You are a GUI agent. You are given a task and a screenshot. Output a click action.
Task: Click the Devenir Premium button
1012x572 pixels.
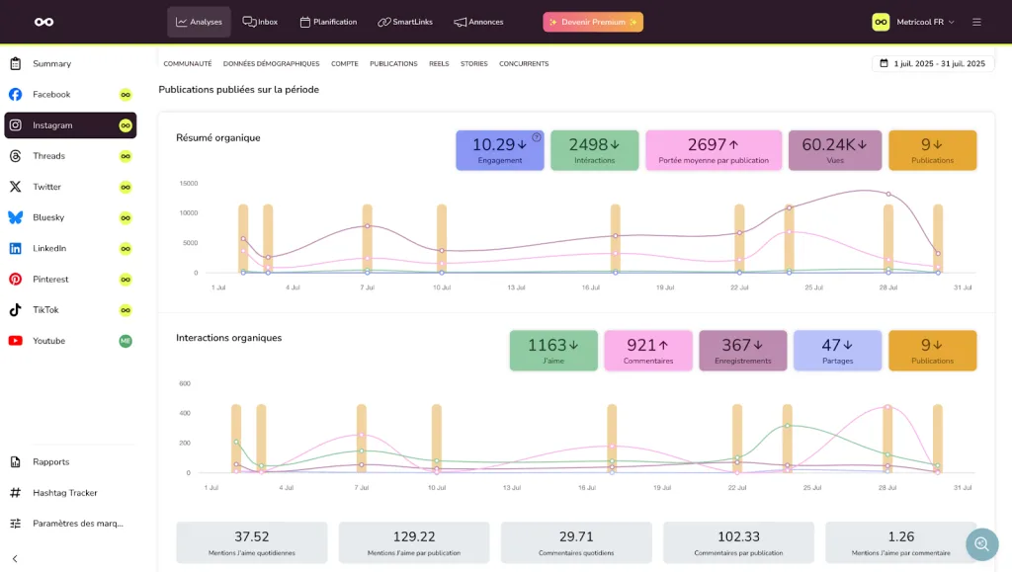[593, 20]
